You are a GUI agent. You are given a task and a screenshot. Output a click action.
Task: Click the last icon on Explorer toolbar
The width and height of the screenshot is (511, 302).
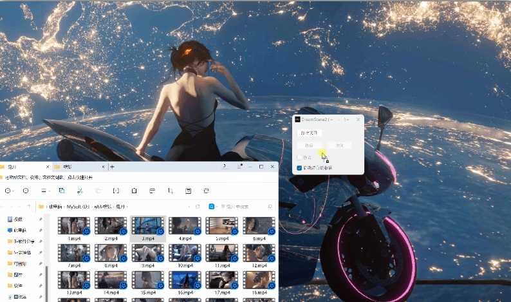[x=207, y=191]
